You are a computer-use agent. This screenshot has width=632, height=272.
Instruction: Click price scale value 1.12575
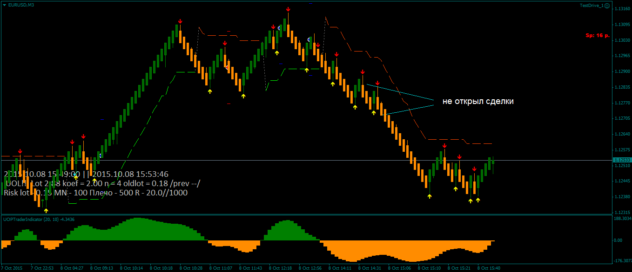point(622,150)
